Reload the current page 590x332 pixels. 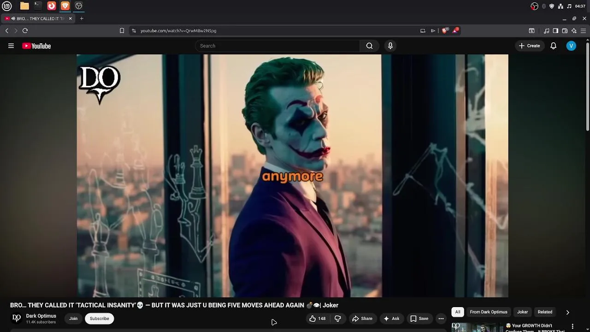[25, 30]
